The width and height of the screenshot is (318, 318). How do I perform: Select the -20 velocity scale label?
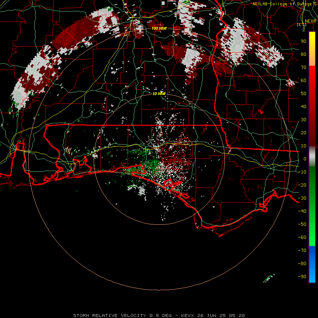(x=302, y=185)
